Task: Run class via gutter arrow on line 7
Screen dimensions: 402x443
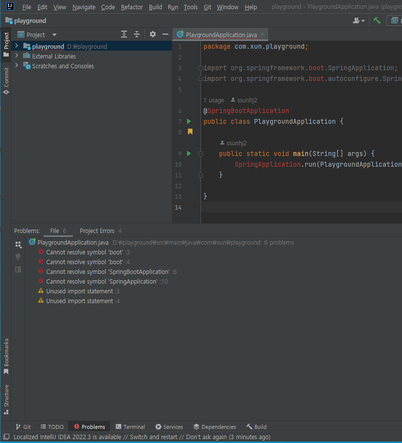Action: [x=189, y=121]
